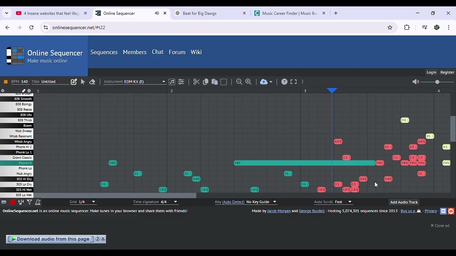
Task: Switch to the Beat for Big Dawgs tab
Action: 211,13
